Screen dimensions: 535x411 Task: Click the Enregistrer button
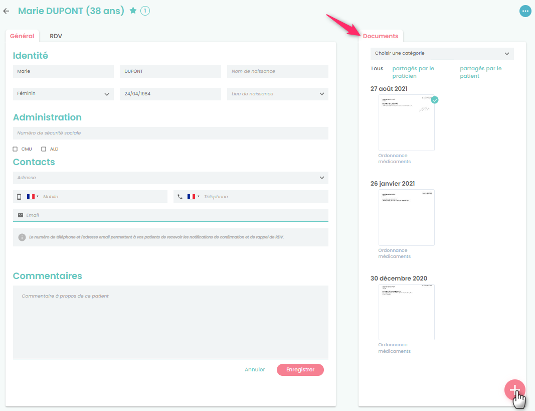[x=300, y=370]
